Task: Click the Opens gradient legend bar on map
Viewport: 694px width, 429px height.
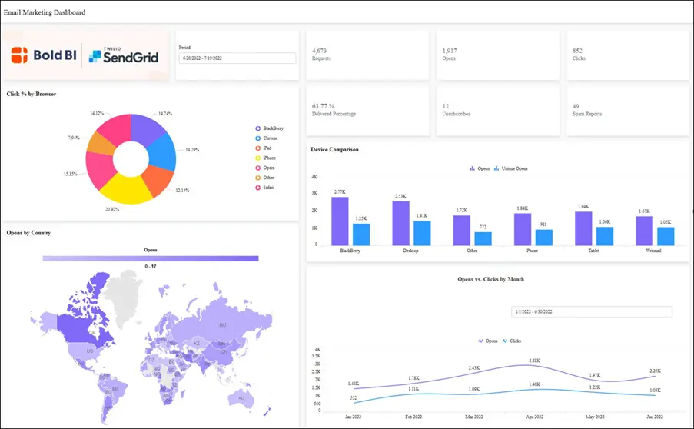Action: coord(151,259)
